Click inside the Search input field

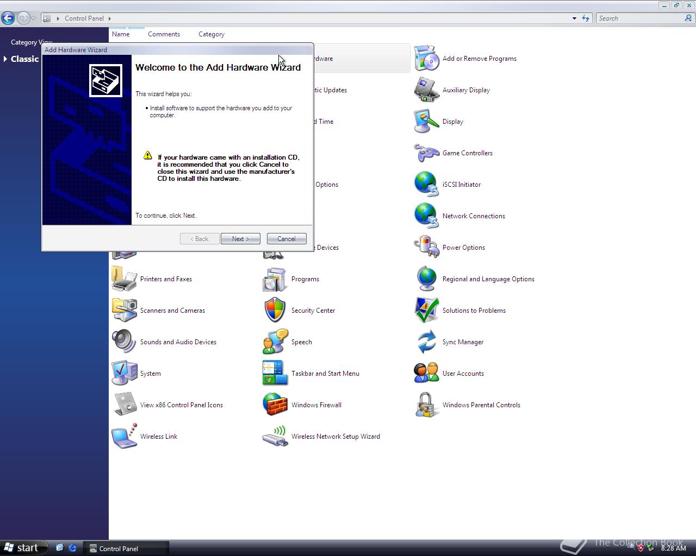(x=639, y=18)
